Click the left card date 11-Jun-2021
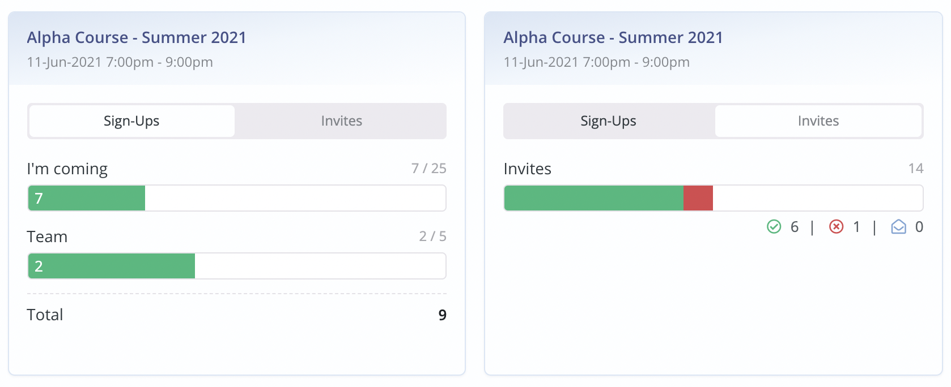The image size is (951, 387). coord(64,62)
